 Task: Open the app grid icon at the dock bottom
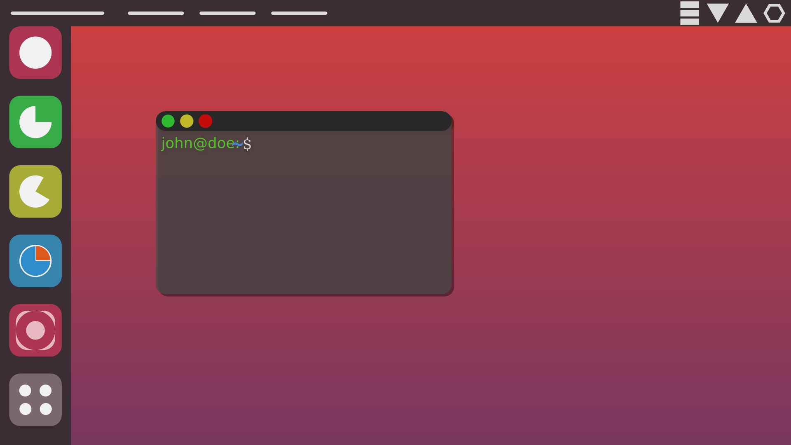[35, 399]
